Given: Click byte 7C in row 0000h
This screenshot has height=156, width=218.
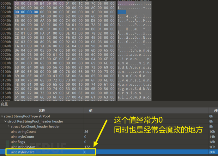Looking at the screenshot, I should (x=93, y=3).
